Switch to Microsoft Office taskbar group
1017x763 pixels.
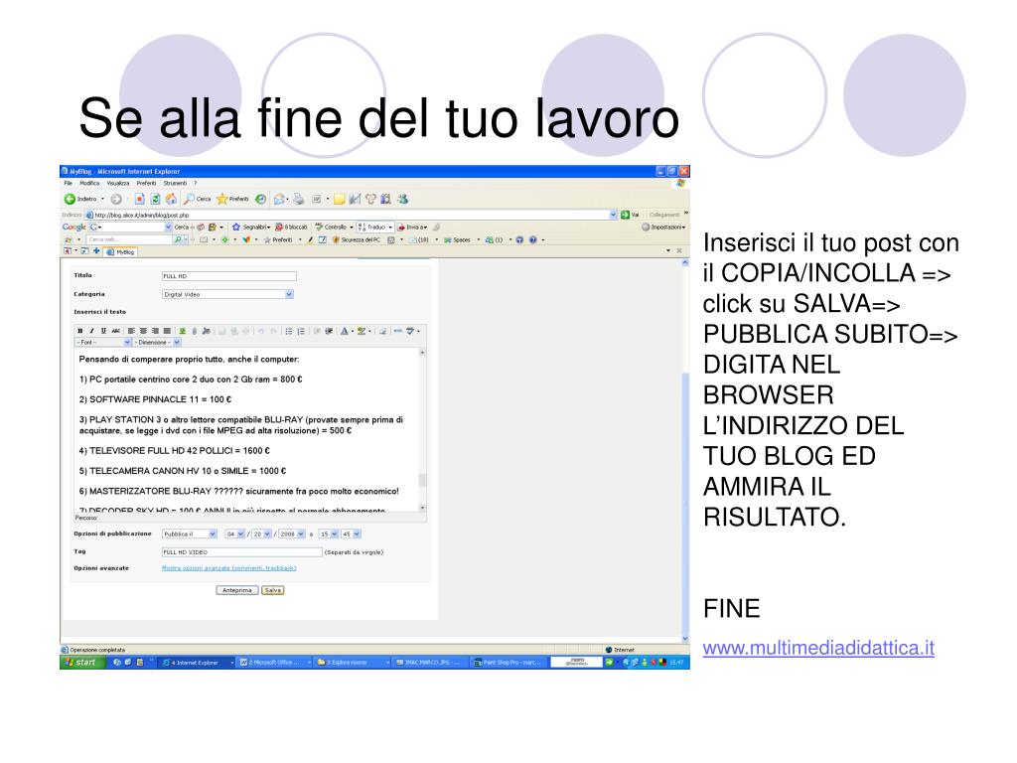(274, 663)
